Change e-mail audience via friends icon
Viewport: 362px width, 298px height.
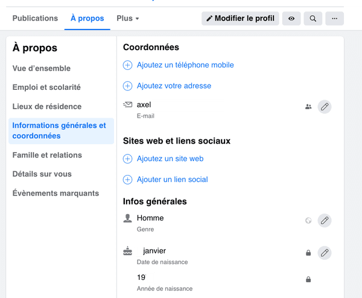coord(308,107)
